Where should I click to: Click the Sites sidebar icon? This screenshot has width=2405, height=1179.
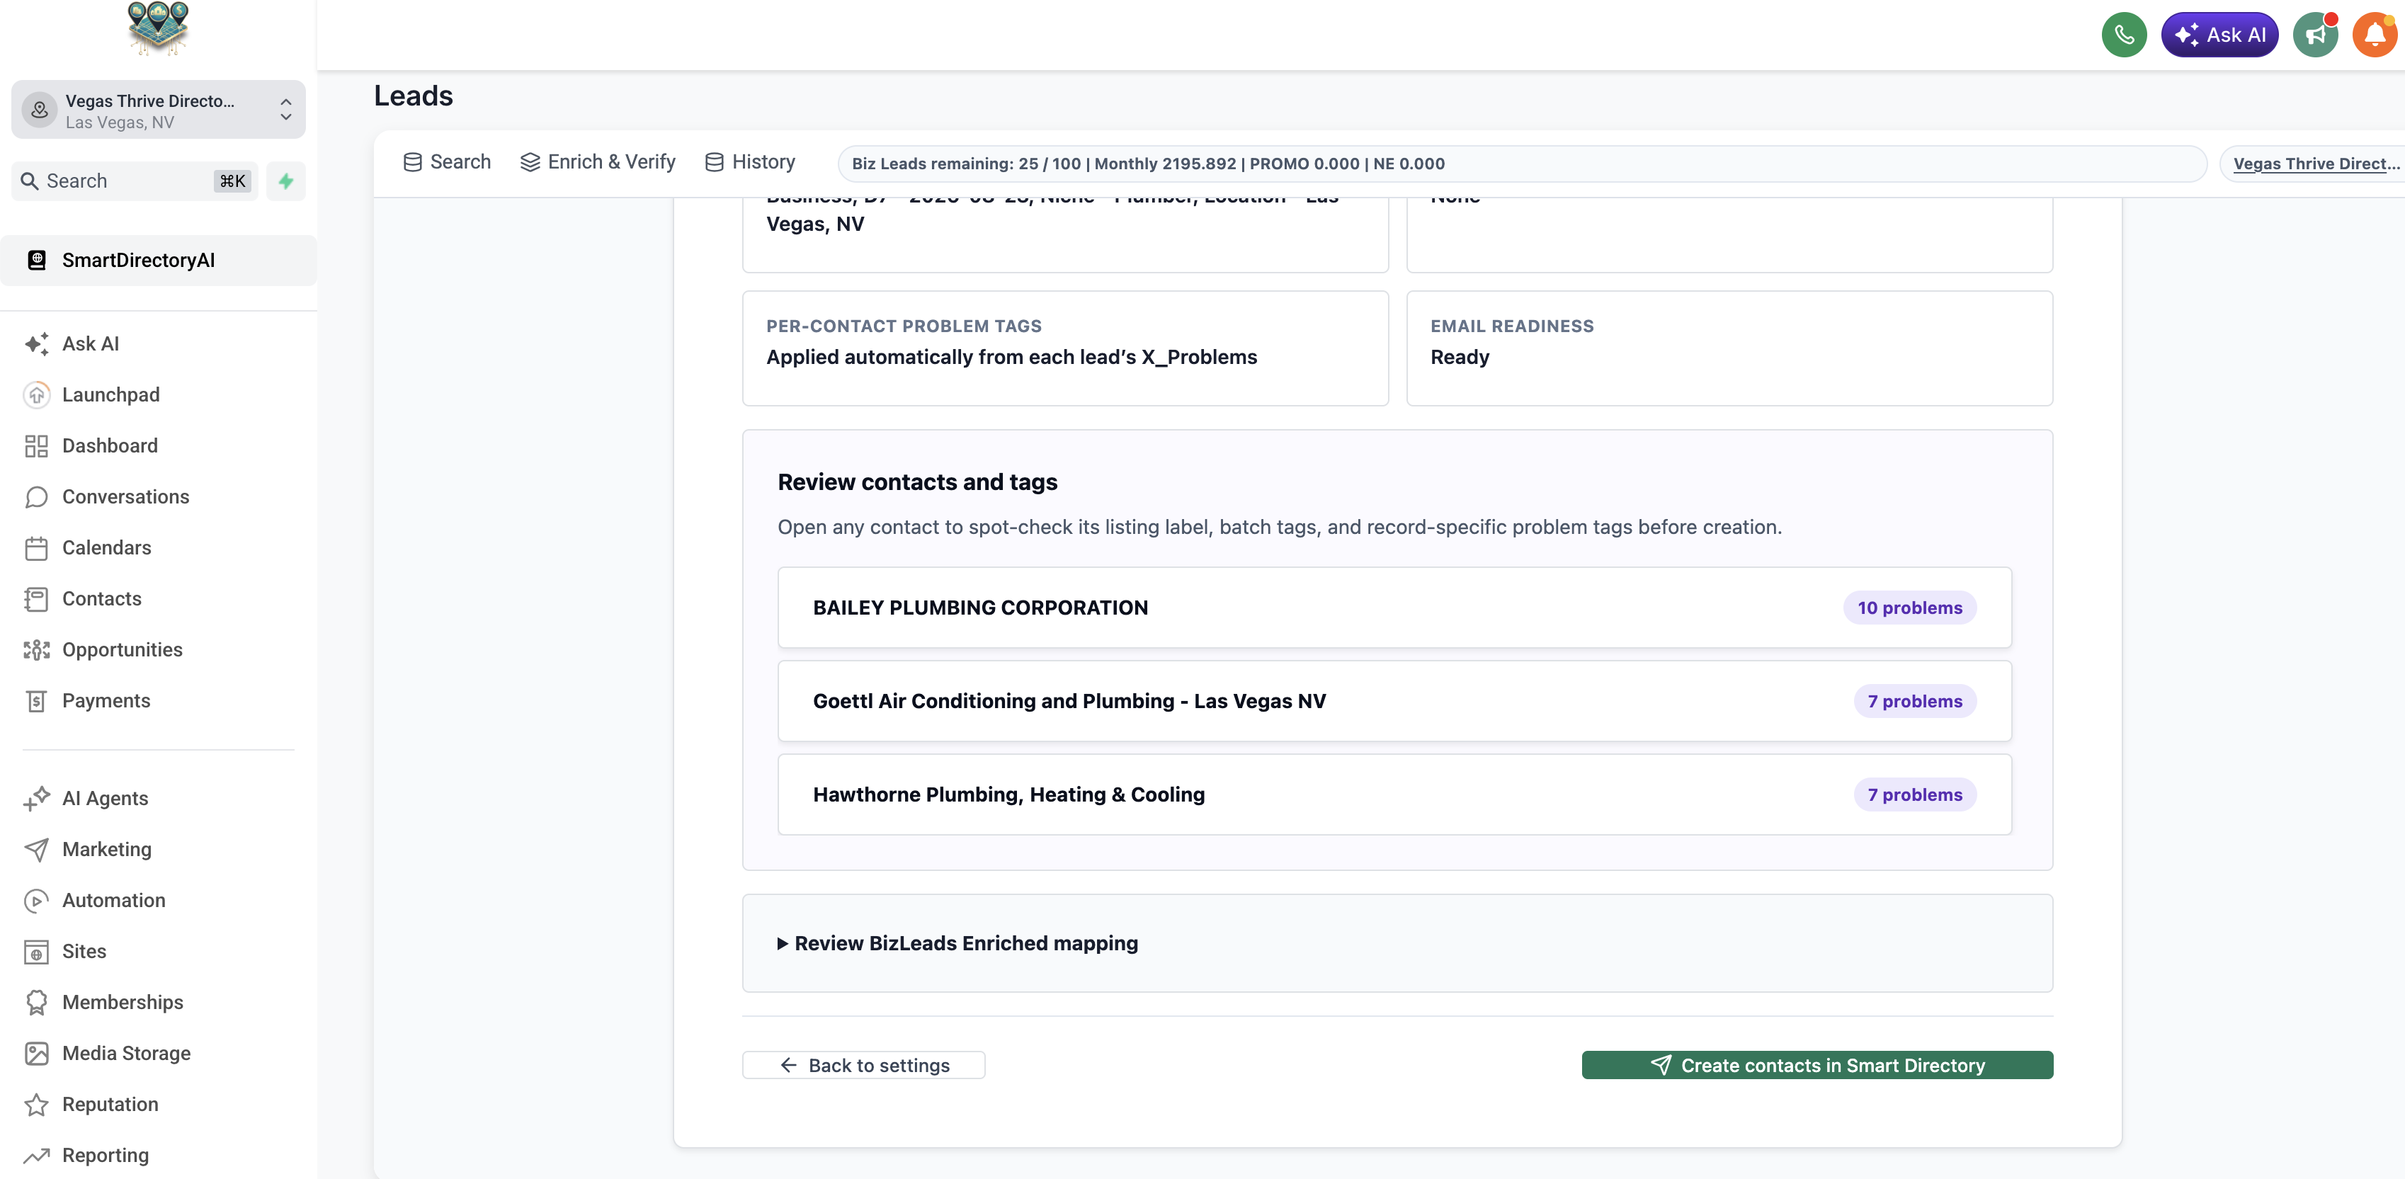[x=36, y=951]
